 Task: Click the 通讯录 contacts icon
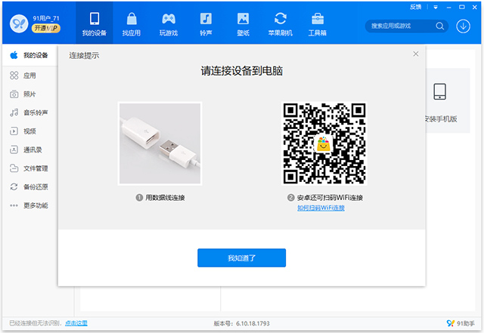(14, 150)
